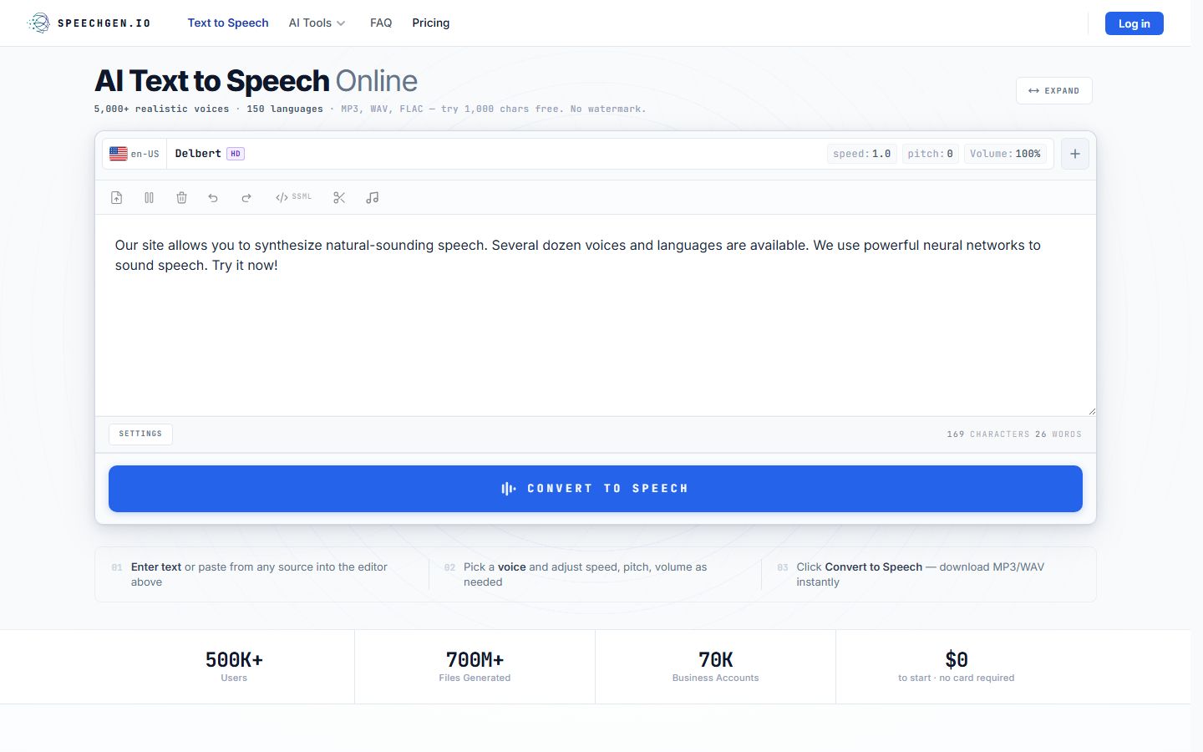Change the Volume 100% setting

[x=1005, y=154]
